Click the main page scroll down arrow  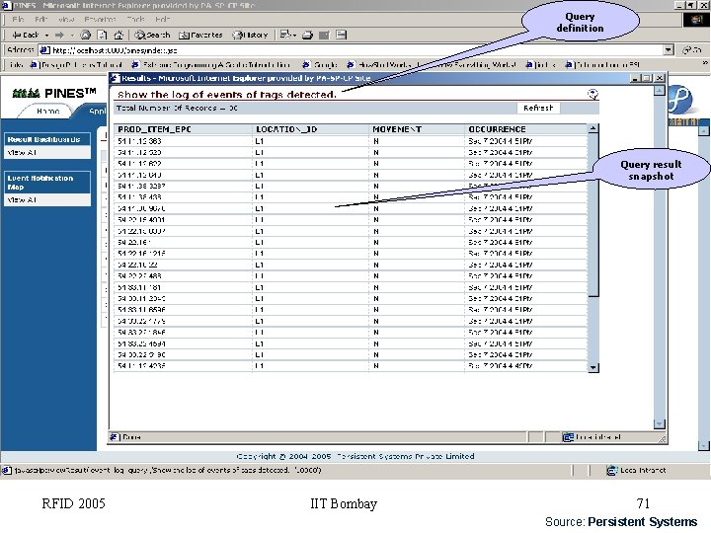(x=704, y=445)
